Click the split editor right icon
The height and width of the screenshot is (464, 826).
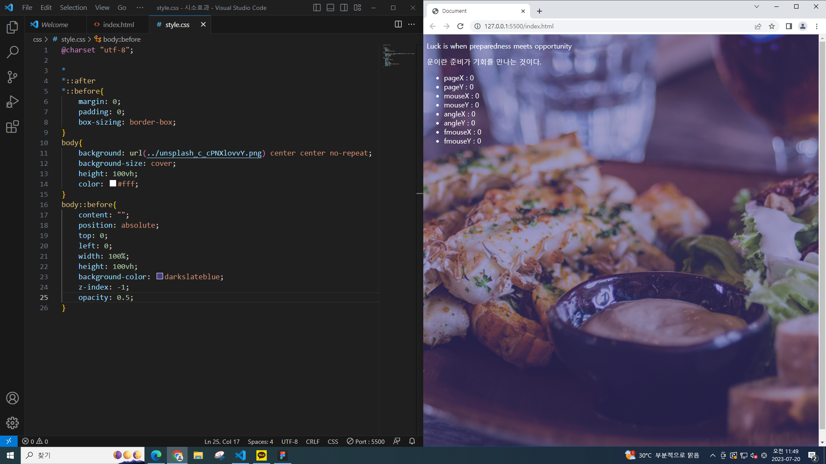pyautogui.click(x=398, y=24)
